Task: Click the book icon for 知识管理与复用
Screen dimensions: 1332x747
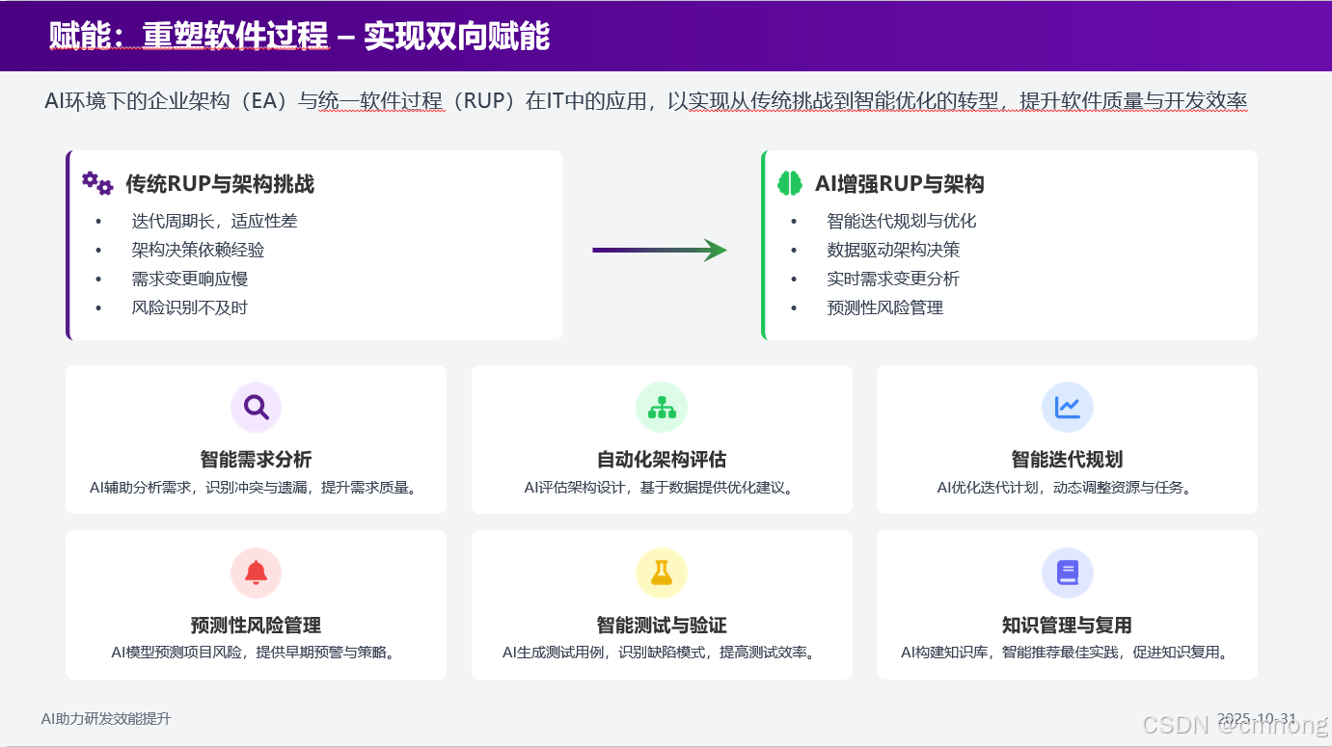Action: coord(1067,572)
